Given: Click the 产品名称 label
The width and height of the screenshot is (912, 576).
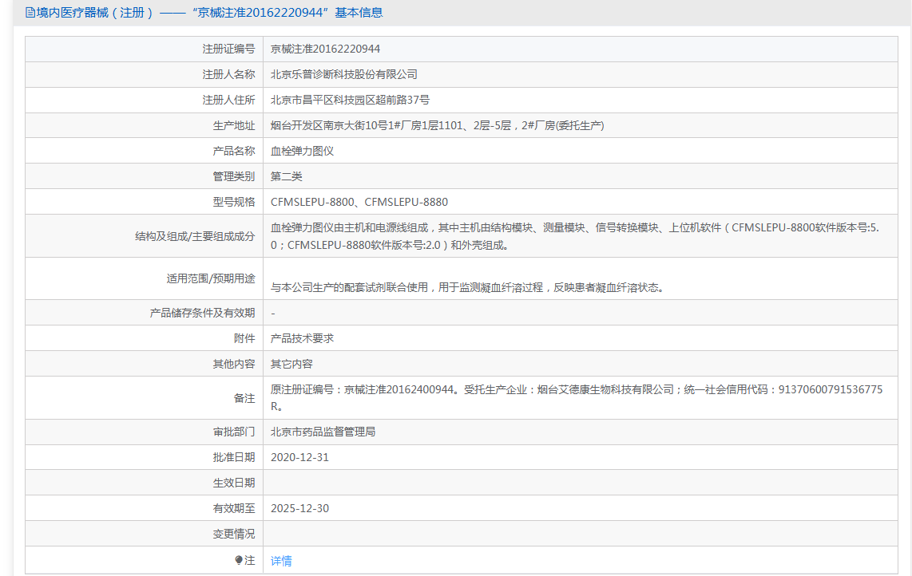Looking at the screenshot, I should click(x=234, y=151).
